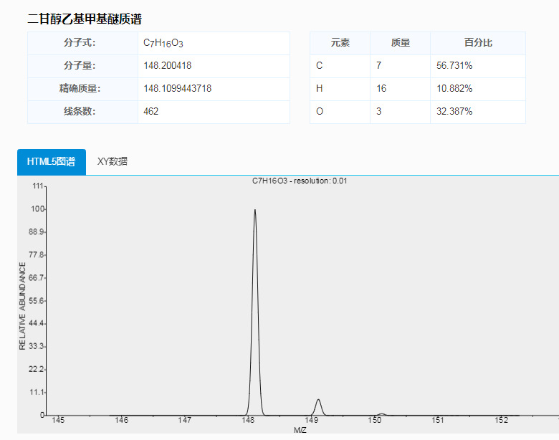Open the XY数据 tab

pos(113,162)
